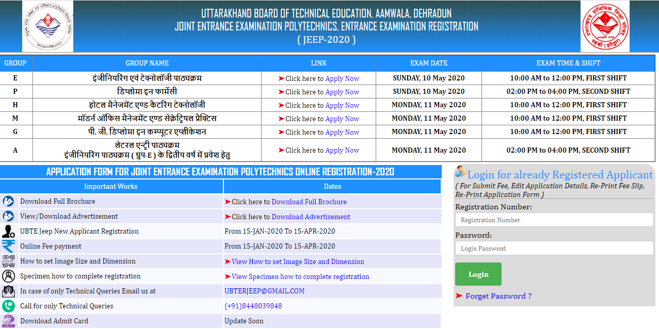Click SUNDAY, 10 May 2020 in Group E row
659x329 pixels.
click(429, 78)
